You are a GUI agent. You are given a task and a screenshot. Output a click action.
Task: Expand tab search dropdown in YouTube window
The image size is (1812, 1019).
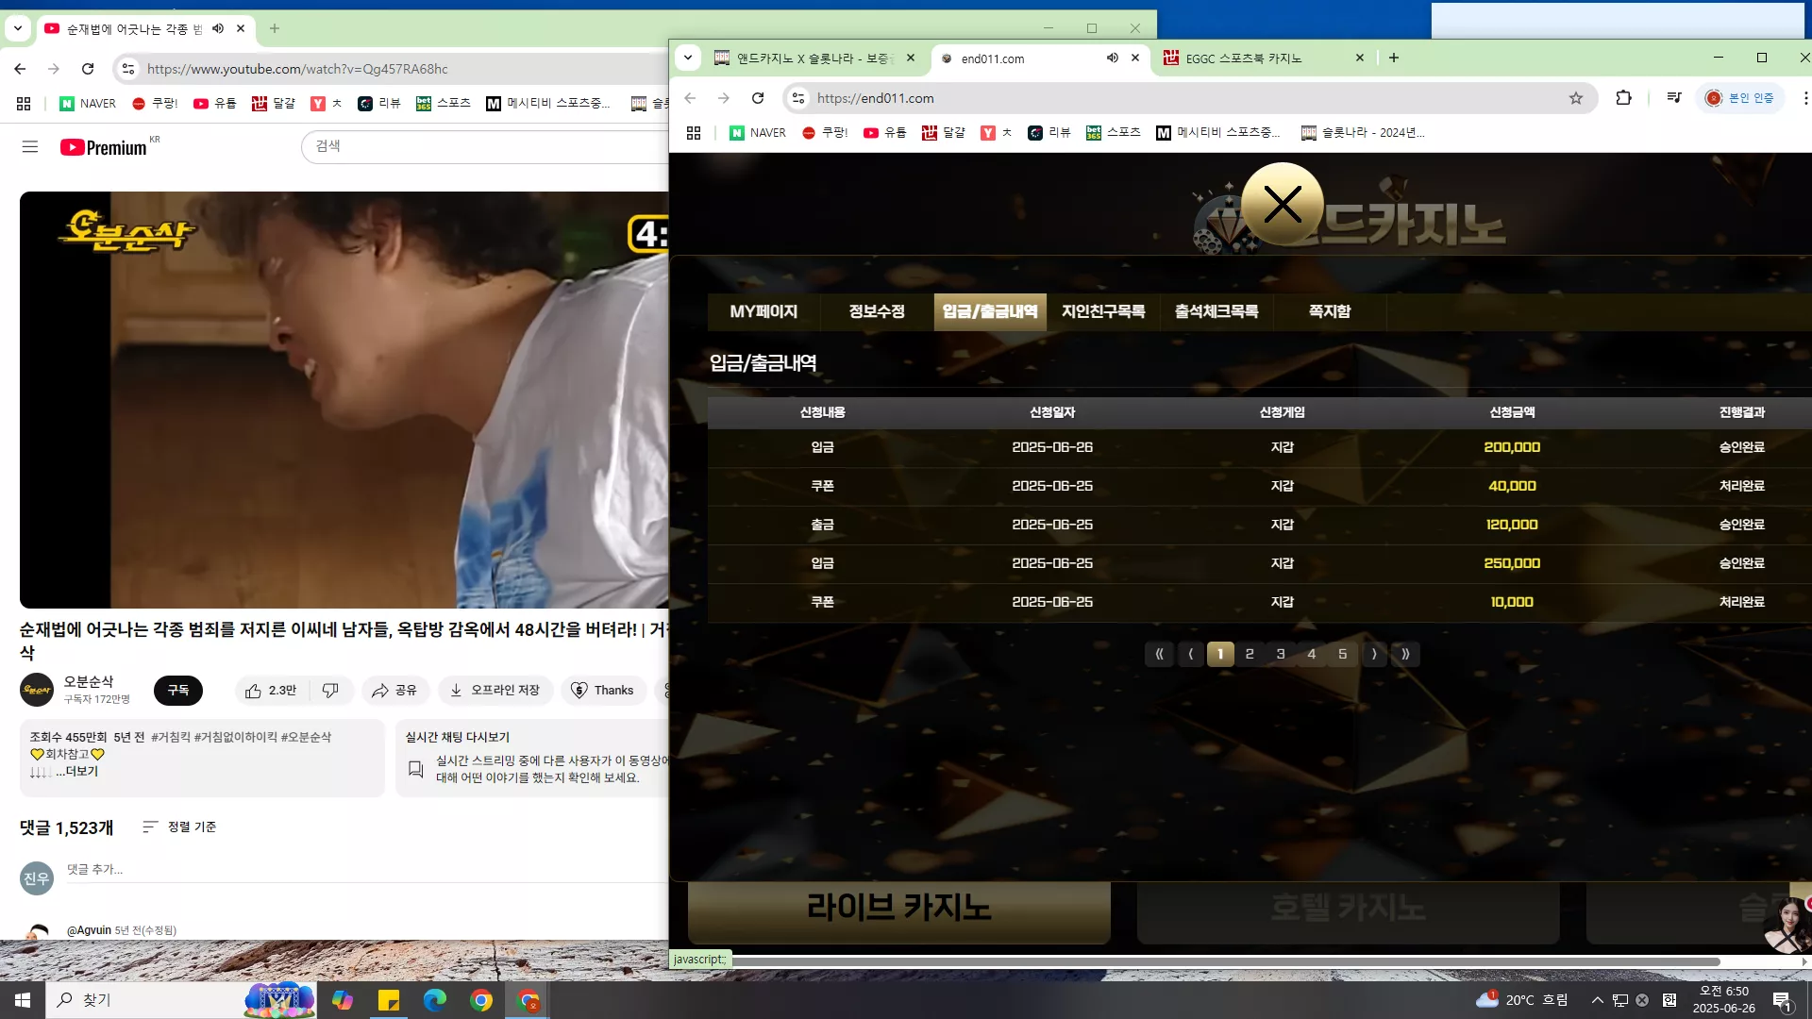pyautogui.click(x=18, y=28)
